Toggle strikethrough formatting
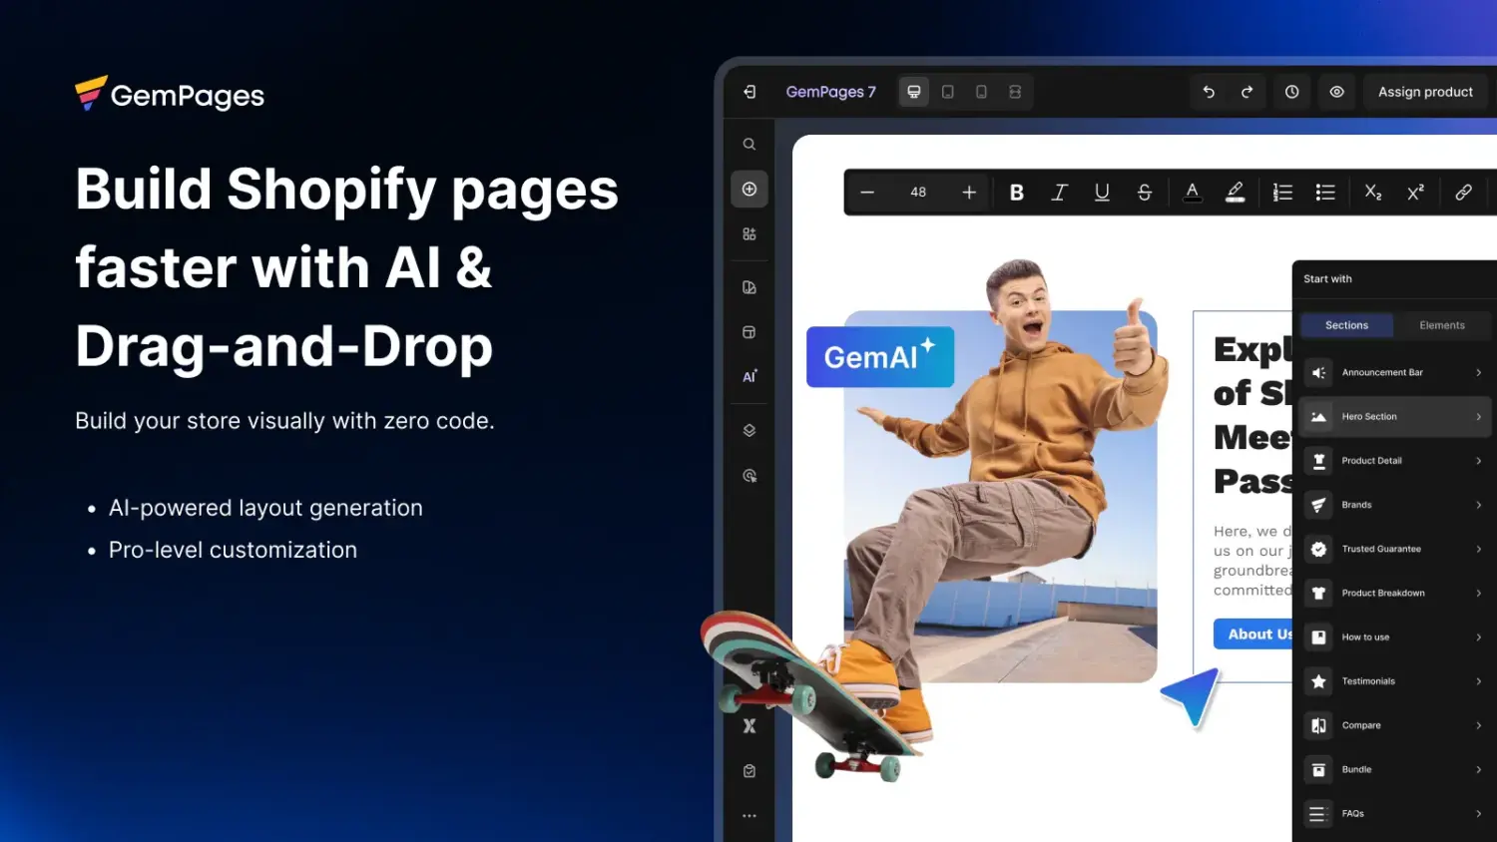The height and width of the screenshot is (842, 1497). point(1145,193)
